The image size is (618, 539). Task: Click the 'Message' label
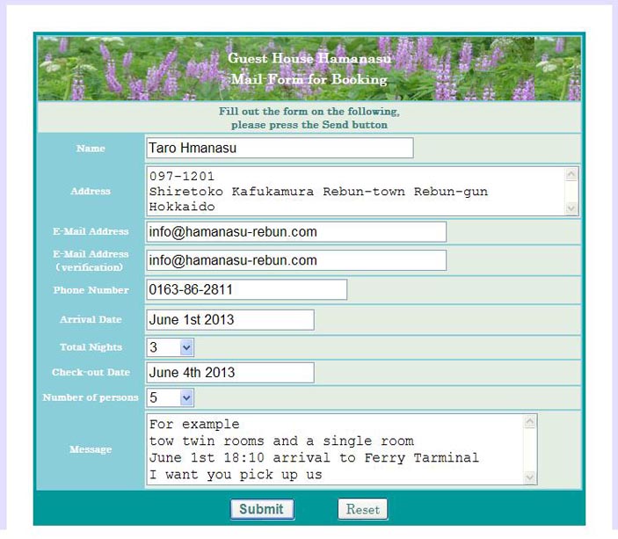click(91, 449)
